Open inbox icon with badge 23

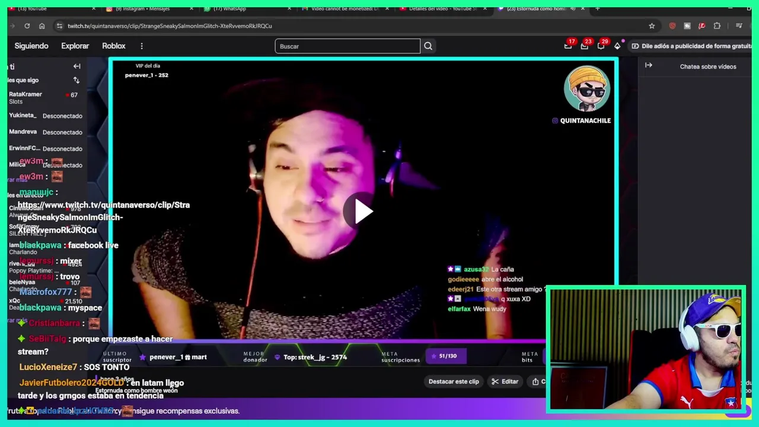(584, 46)
